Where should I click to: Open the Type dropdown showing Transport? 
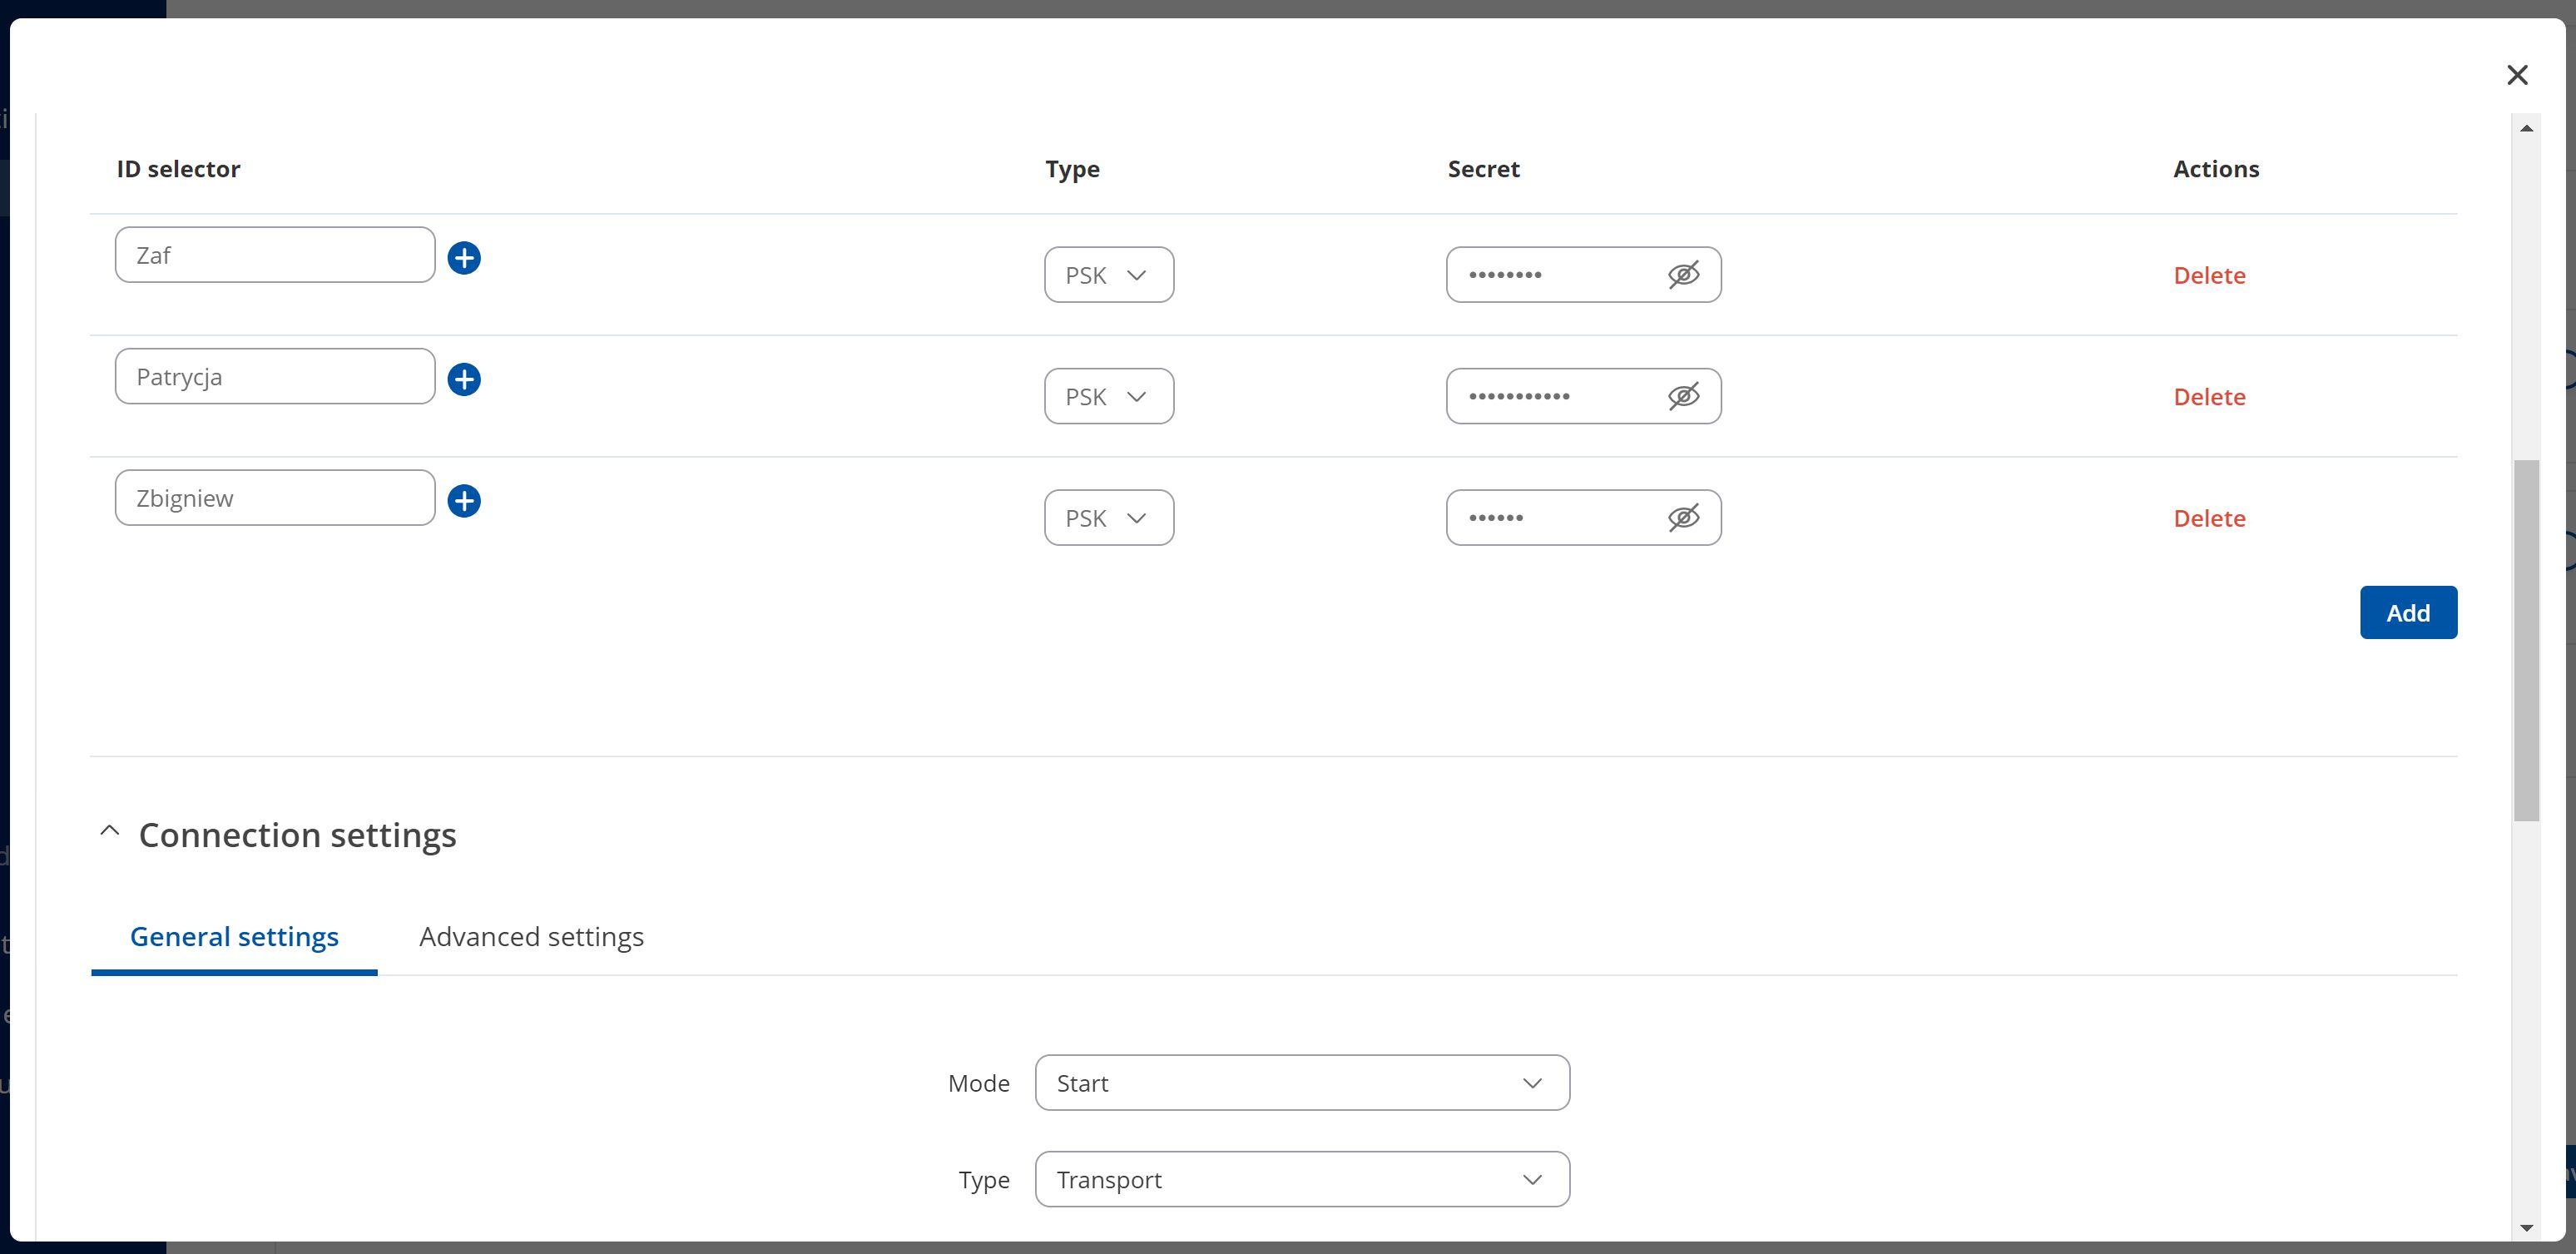tap(1302, 1179)
